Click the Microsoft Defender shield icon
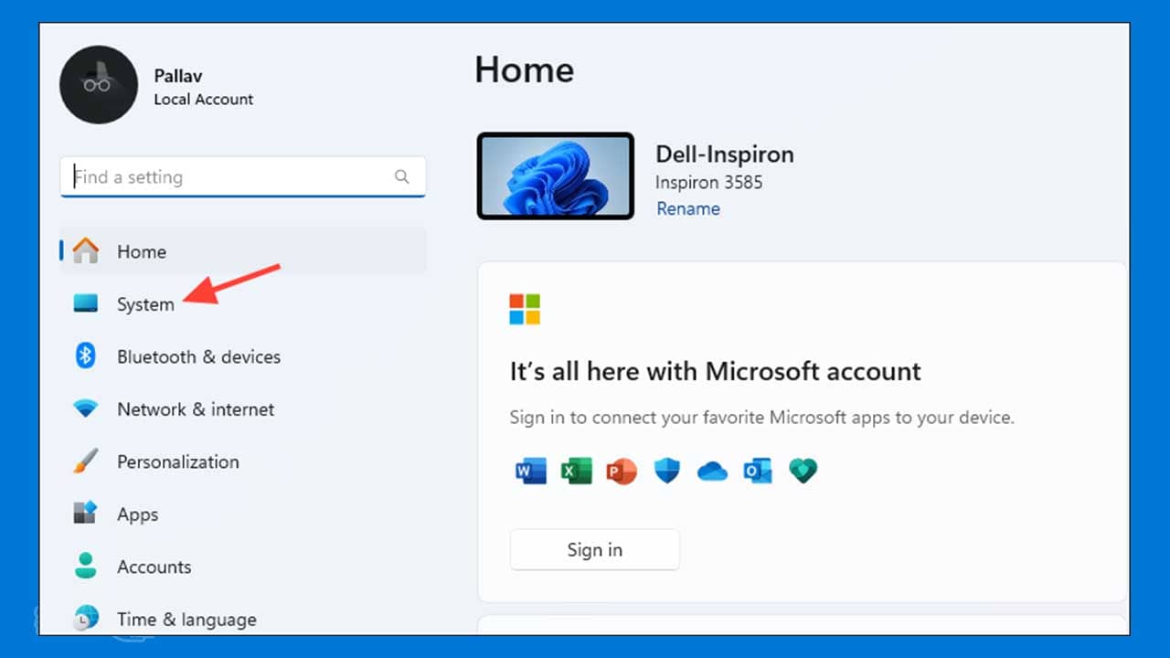The image size is (1170, 658). pyautogui.click(x=667, y=472)
